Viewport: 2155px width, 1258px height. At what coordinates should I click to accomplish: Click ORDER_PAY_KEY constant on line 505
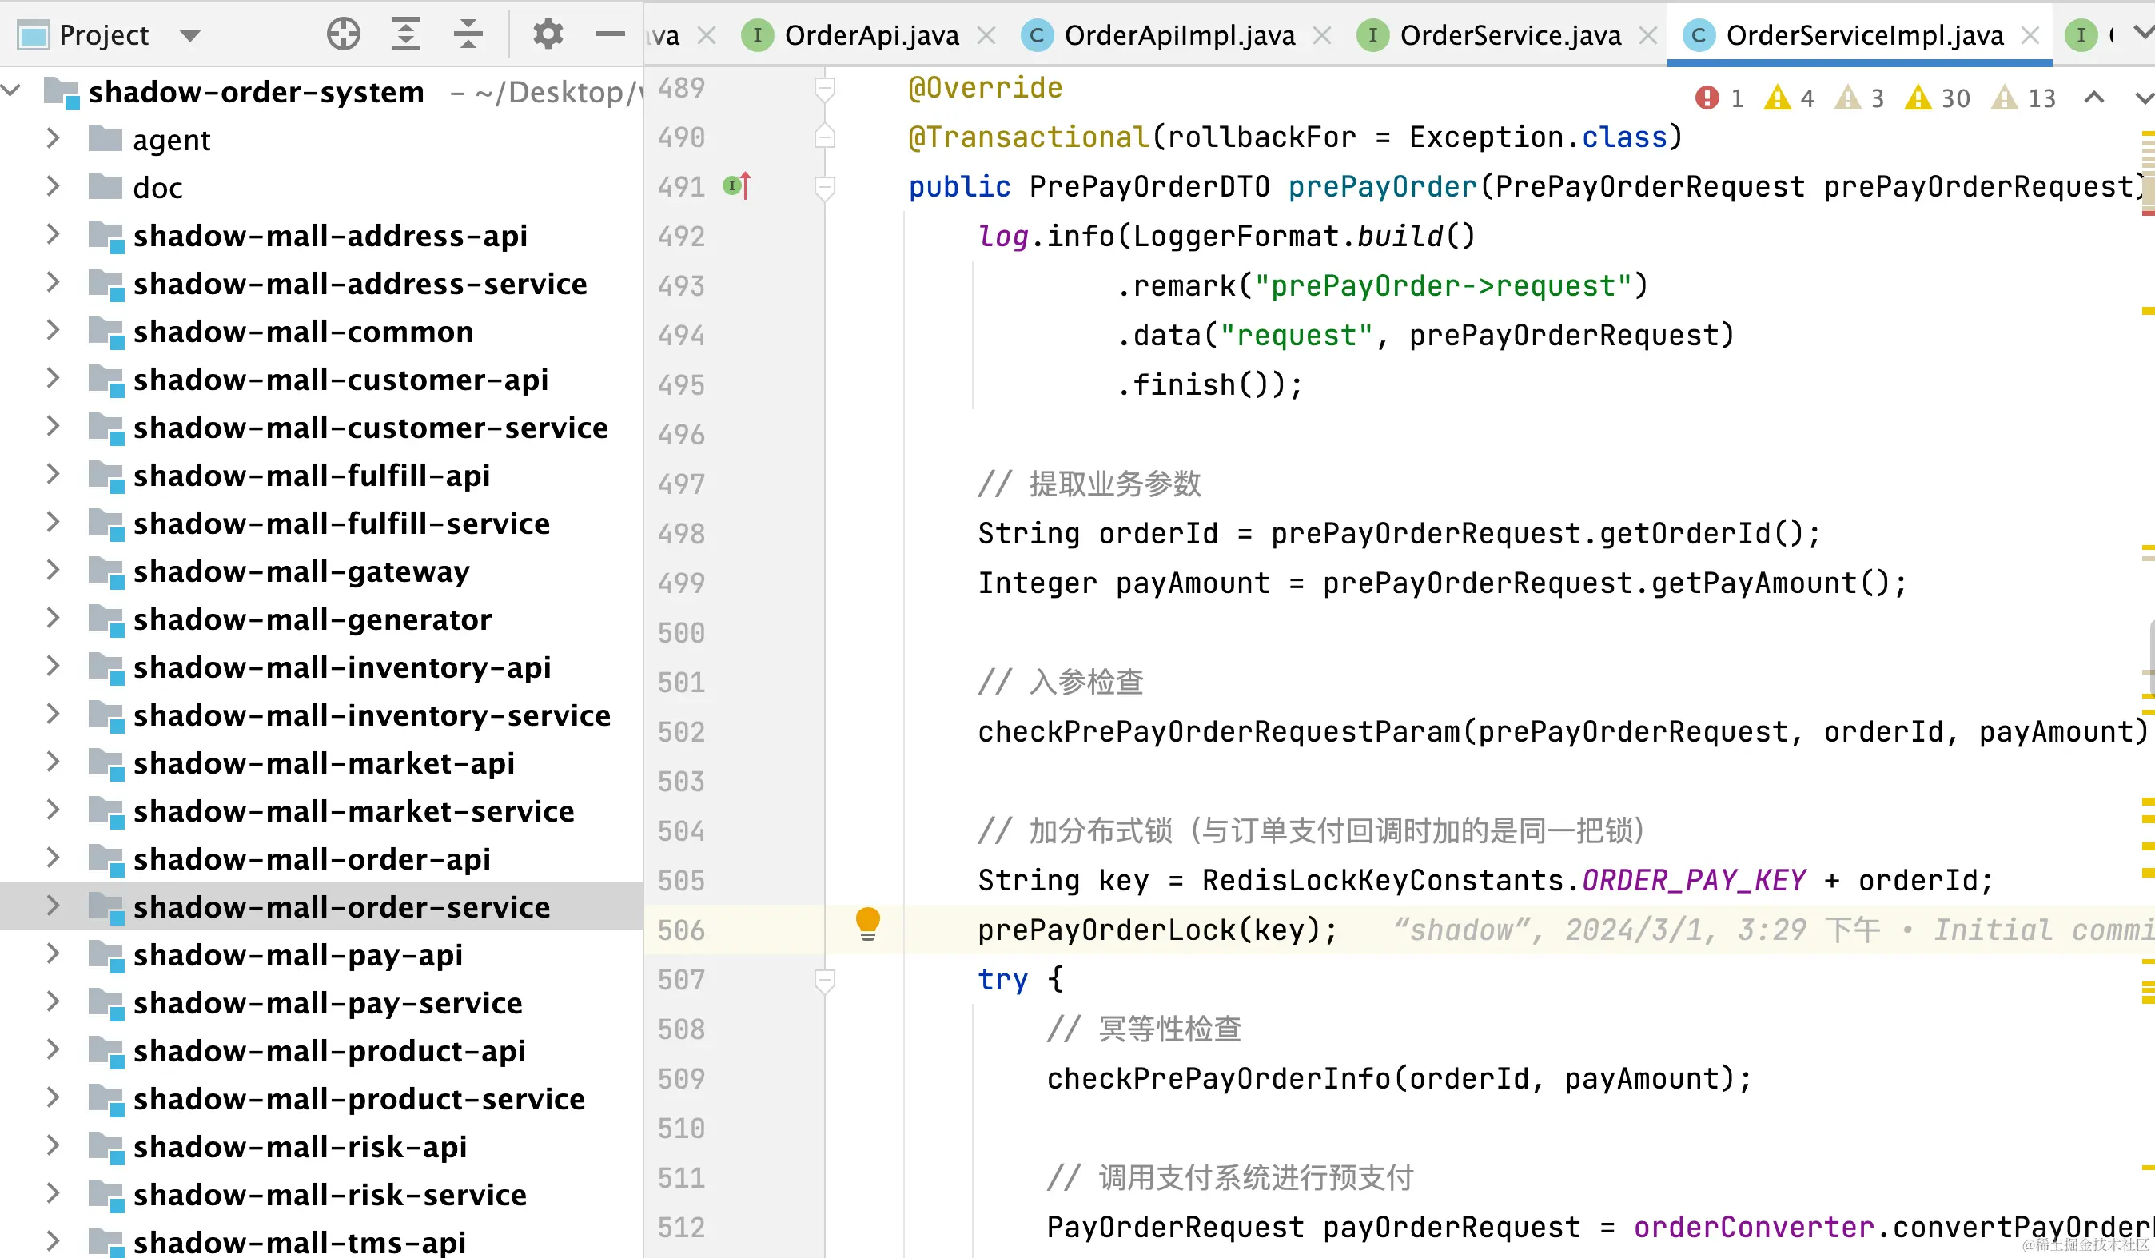pyautogui.click(x=1694, y=880)
